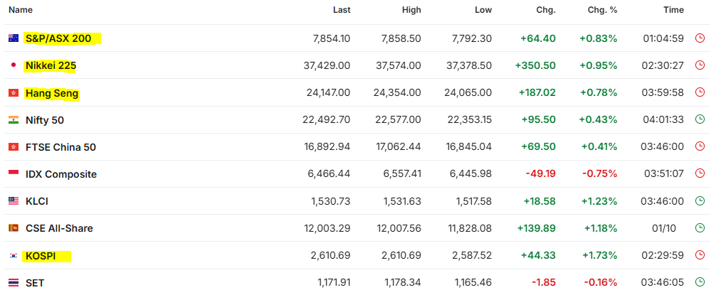Sort table by Chg. % column header

tap(602, 10)
